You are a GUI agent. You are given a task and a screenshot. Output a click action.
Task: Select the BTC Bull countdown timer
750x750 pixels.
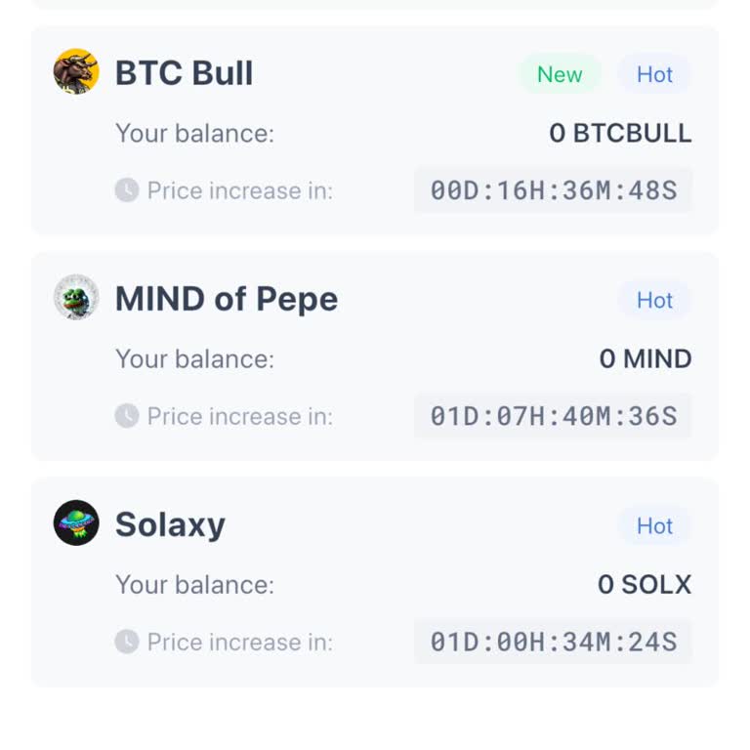pos(553,190)
